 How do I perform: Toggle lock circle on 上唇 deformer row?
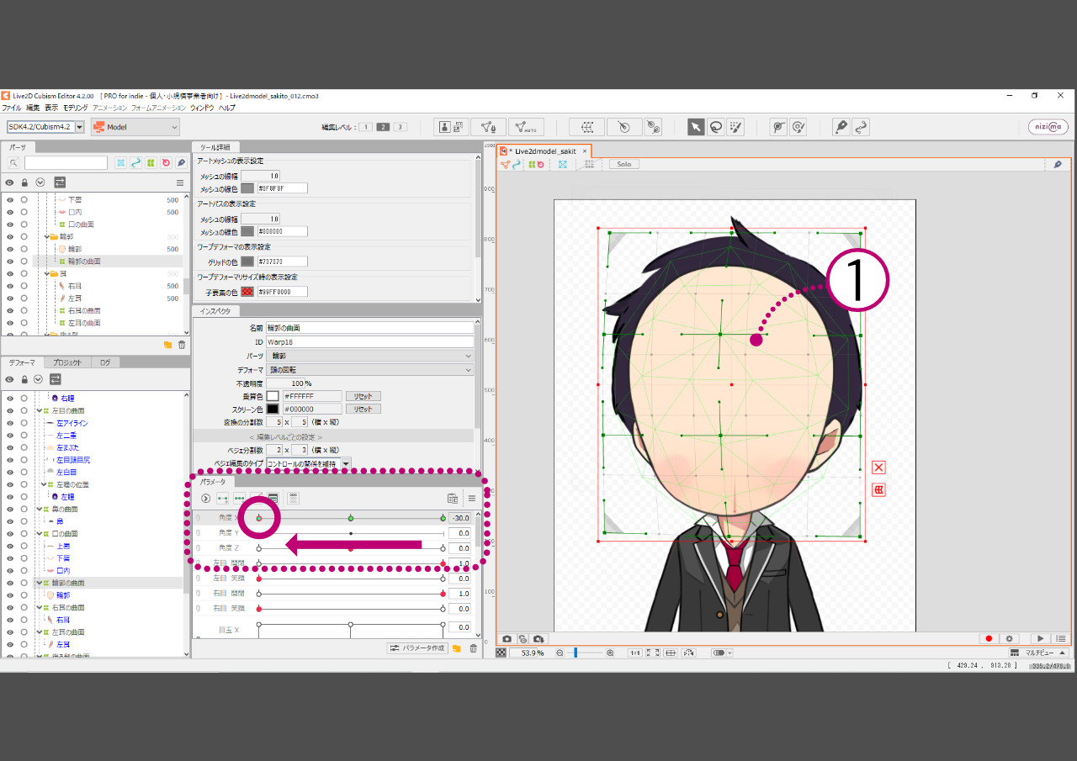(x=24, y=546)
